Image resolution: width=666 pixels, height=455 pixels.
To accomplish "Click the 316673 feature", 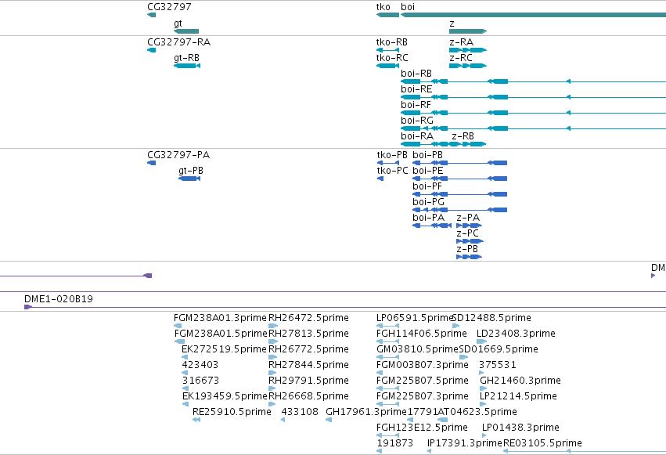I will 185,388.
